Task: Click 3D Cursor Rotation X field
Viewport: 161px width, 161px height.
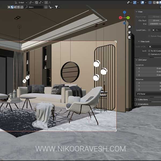Action: coord(148,83)
